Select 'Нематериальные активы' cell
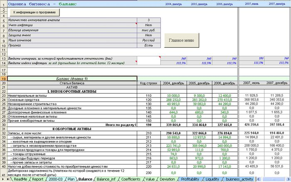Viewport: 291px width, 182px height. click(72, 96)
